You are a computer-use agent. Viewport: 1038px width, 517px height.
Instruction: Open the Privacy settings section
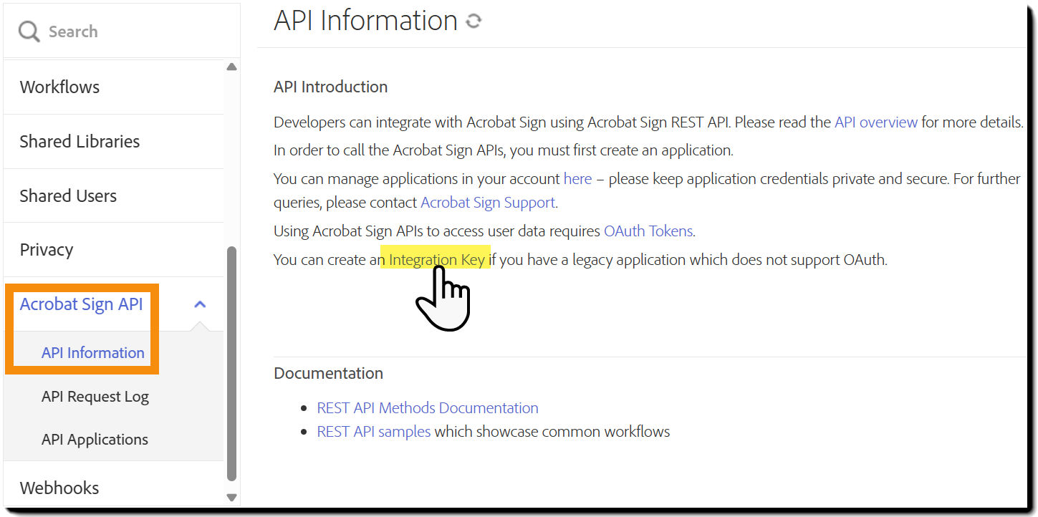[46, 249]
